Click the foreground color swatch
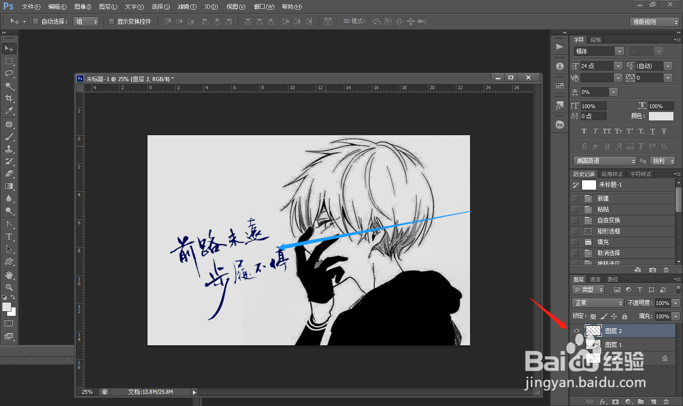The width and height of the screenshot is (683, 406). (7, 307)
